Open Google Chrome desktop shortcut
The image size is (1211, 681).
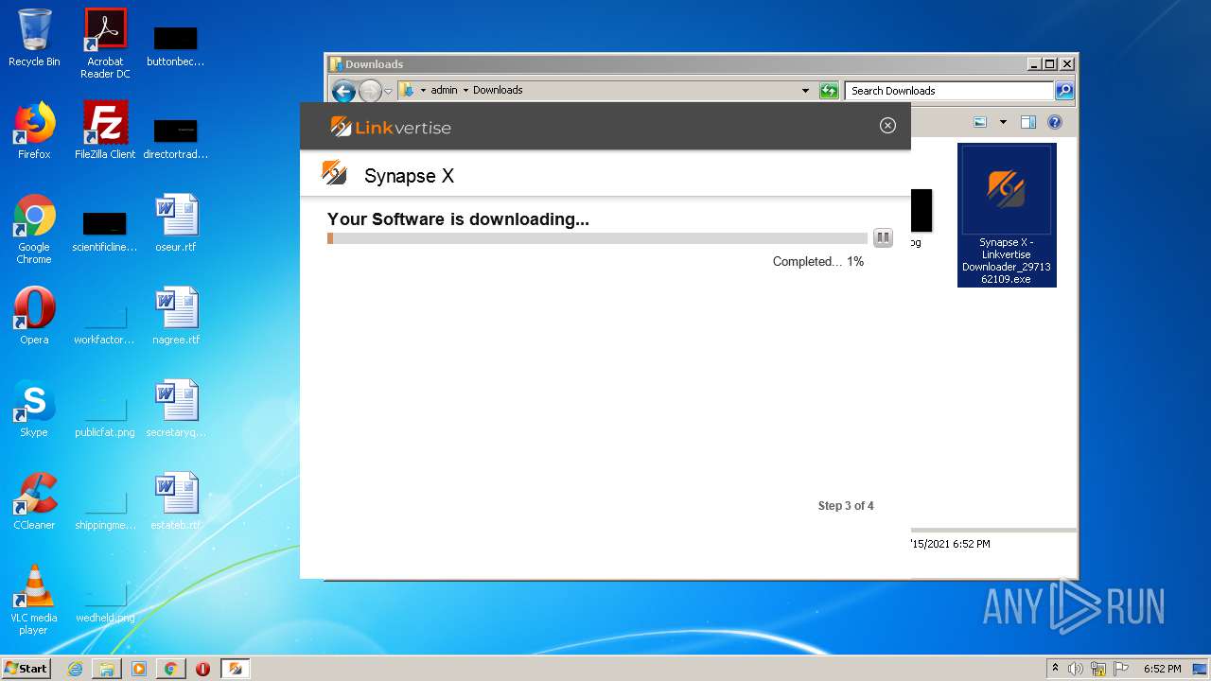click(34, 228)
